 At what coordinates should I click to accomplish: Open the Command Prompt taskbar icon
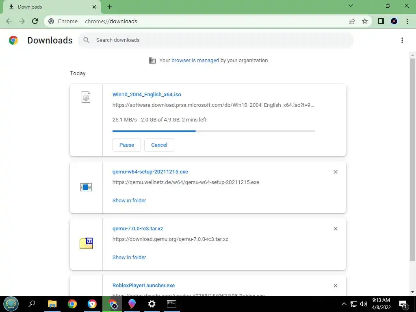pos(171,304)
